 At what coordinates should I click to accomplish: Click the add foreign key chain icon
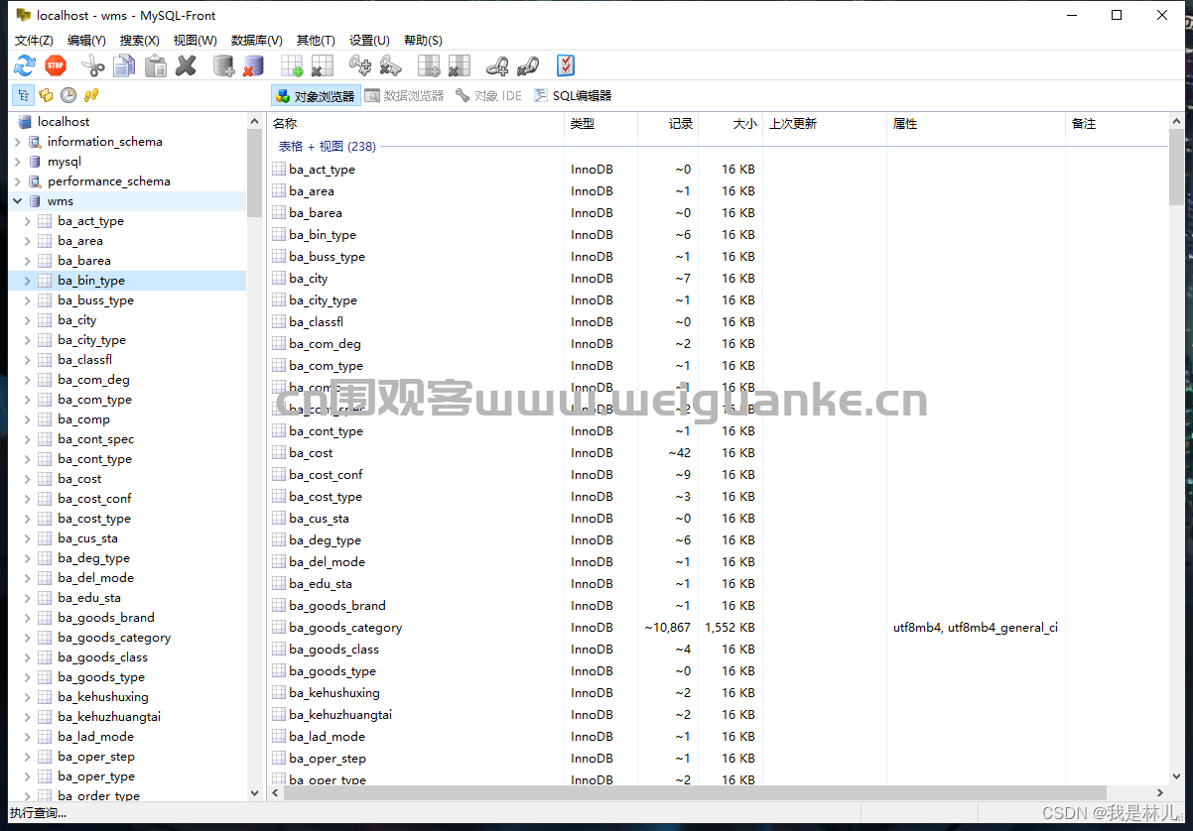pyautogui.click(x=497, y=66)
